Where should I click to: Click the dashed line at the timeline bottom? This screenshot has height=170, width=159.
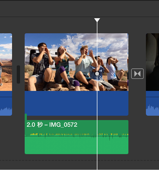point(79,160)
